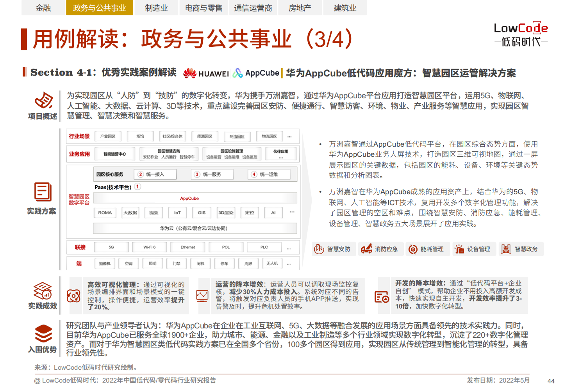The image size is (564, 390).
Task: Click the 伙伴应用 box
Action: click(281, 154)
